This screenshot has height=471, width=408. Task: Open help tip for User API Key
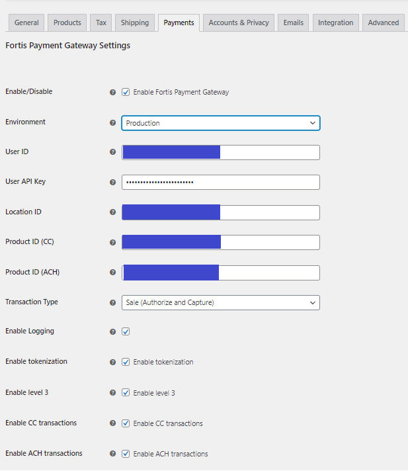pos(112,182)
